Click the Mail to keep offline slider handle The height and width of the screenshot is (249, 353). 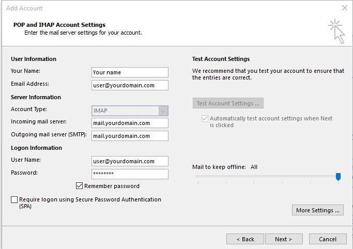point(338,177)
